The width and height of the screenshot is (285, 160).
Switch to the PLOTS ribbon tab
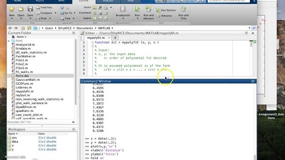(x=40, y=1)
